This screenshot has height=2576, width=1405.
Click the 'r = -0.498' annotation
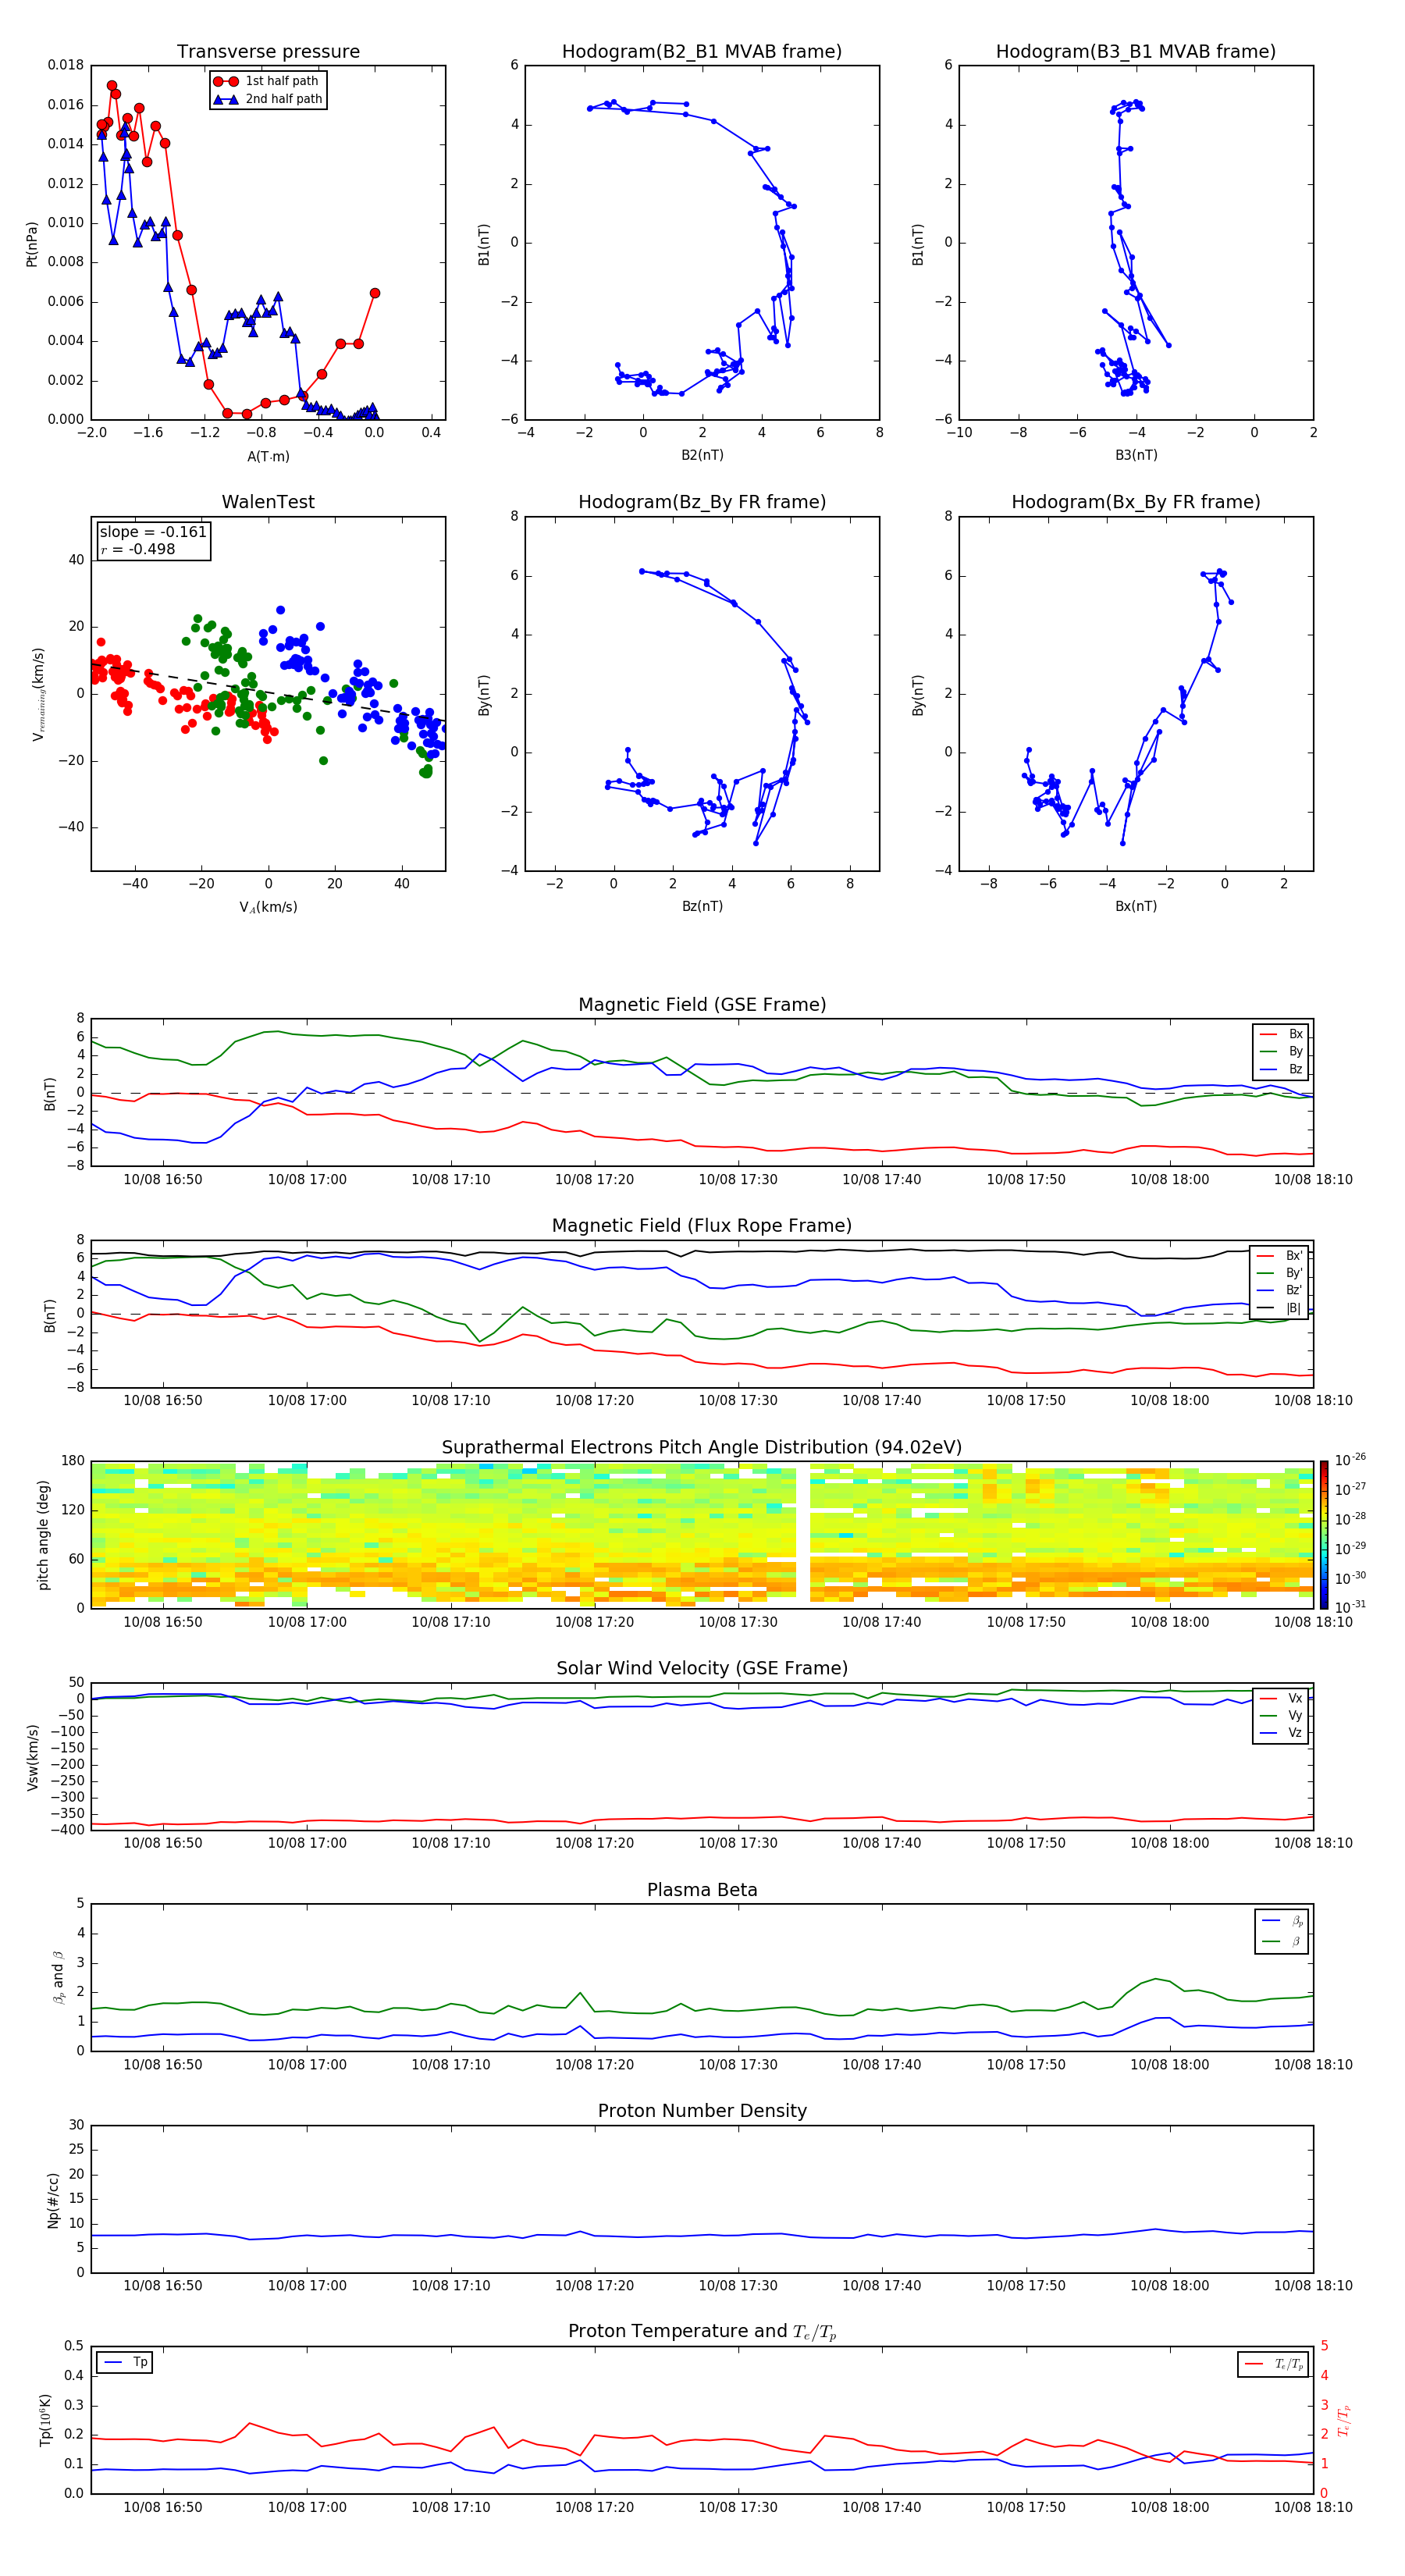click(138, 549)
